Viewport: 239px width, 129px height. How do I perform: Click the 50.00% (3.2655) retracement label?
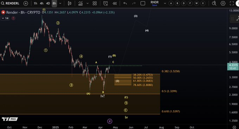[143, 78]
